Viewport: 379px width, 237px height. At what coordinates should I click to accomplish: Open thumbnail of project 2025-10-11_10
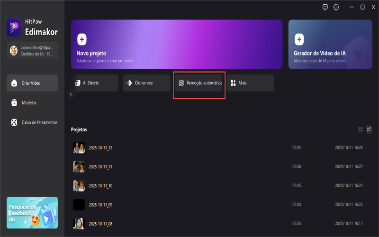click(x=79, y=186)
